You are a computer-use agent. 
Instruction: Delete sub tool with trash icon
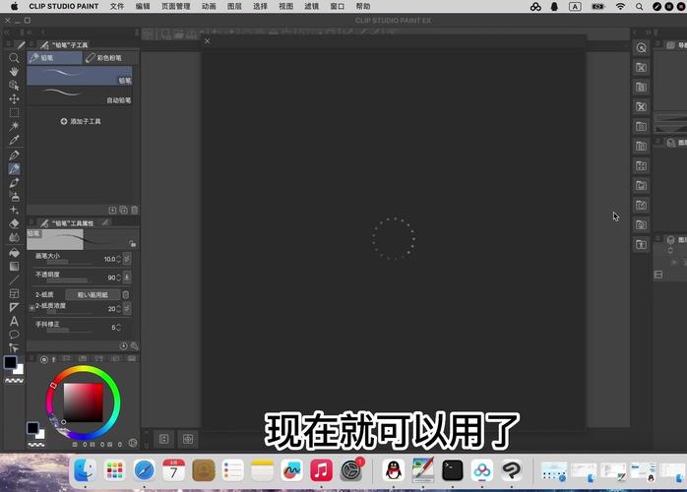point(135,210)
